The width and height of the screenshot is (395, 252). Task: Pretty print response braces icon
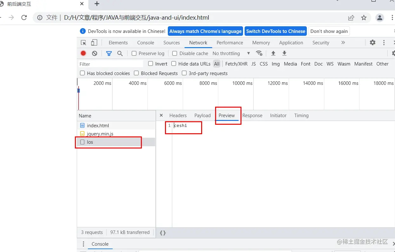[163, 233]
